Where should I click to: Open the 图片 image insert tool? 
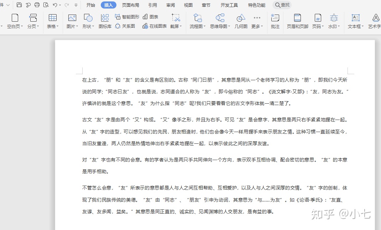tap(71, 21)
